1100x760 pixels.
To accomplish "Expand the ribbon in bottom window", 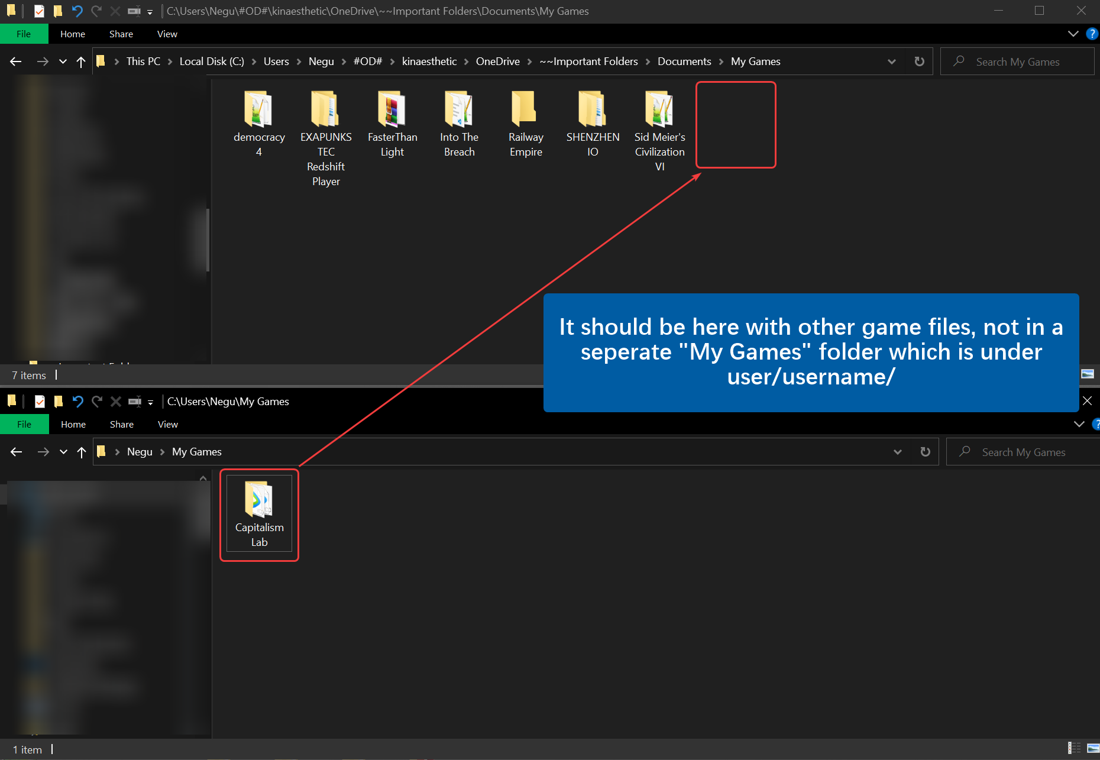I will (1079, 424).
